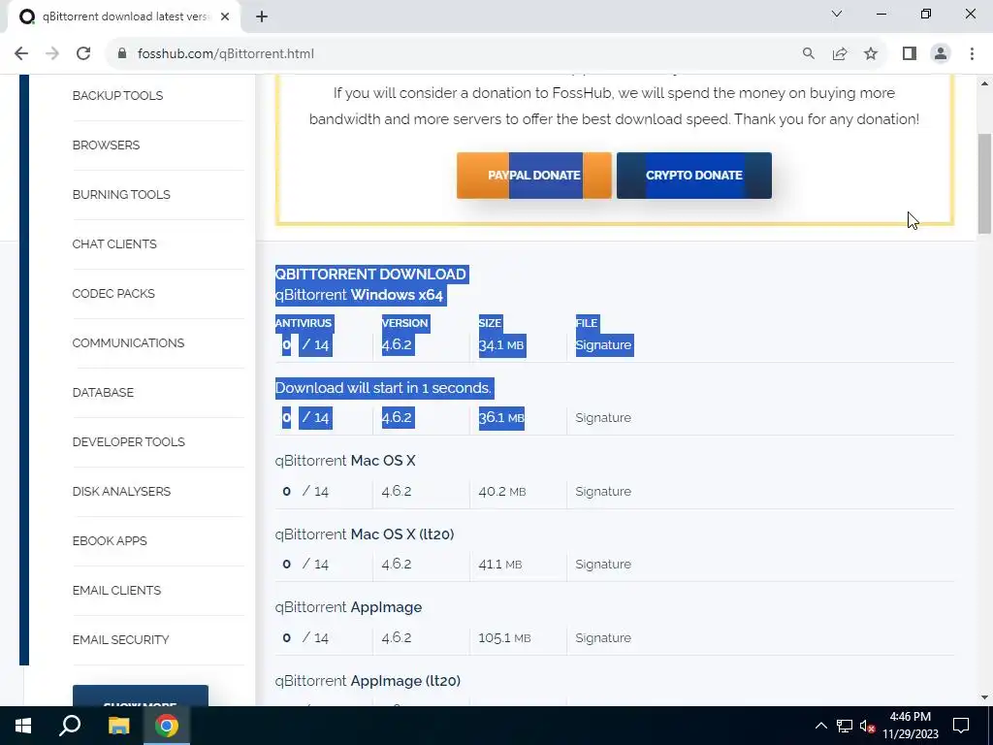Open the Developer Tools category

(x=129, y=441)
